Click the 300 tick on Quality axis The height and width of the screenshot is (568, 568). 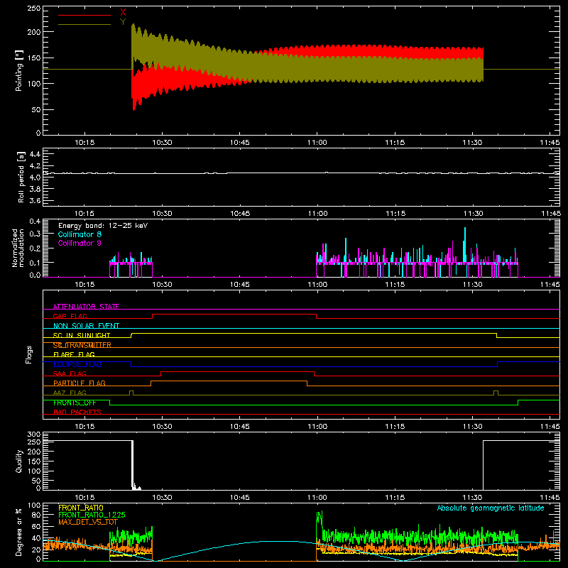(x=34, y=434)
